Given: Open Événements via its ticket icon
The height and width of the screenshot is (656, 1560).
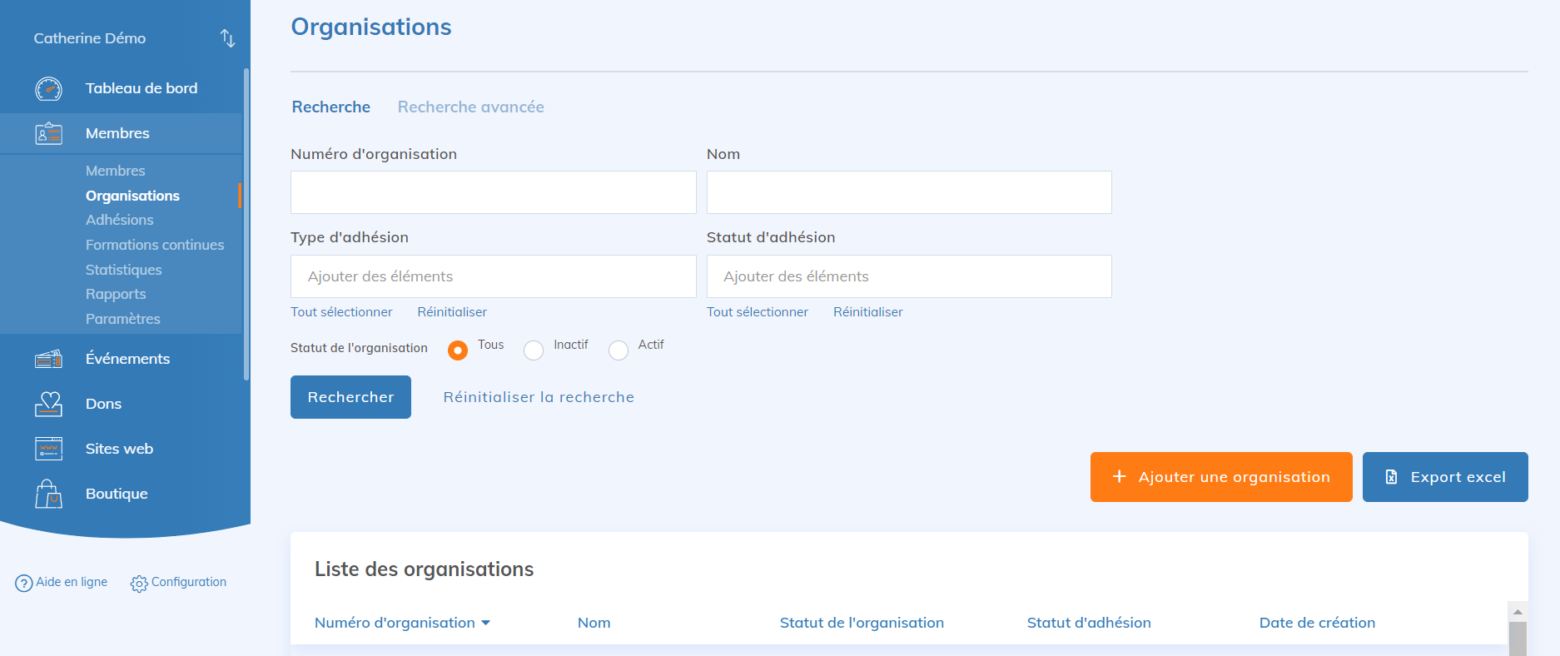Looking at the screenshot, I should (48, 359).
